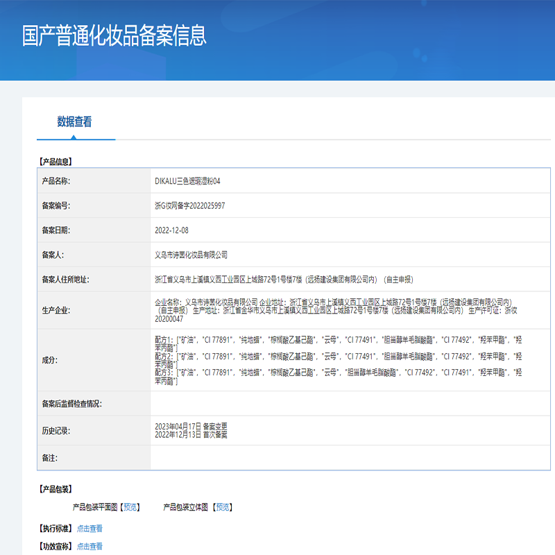This screenshot has height=555, width=555.
Task: Click the 【产品包装】 section heading
Action: click(55, 489)
